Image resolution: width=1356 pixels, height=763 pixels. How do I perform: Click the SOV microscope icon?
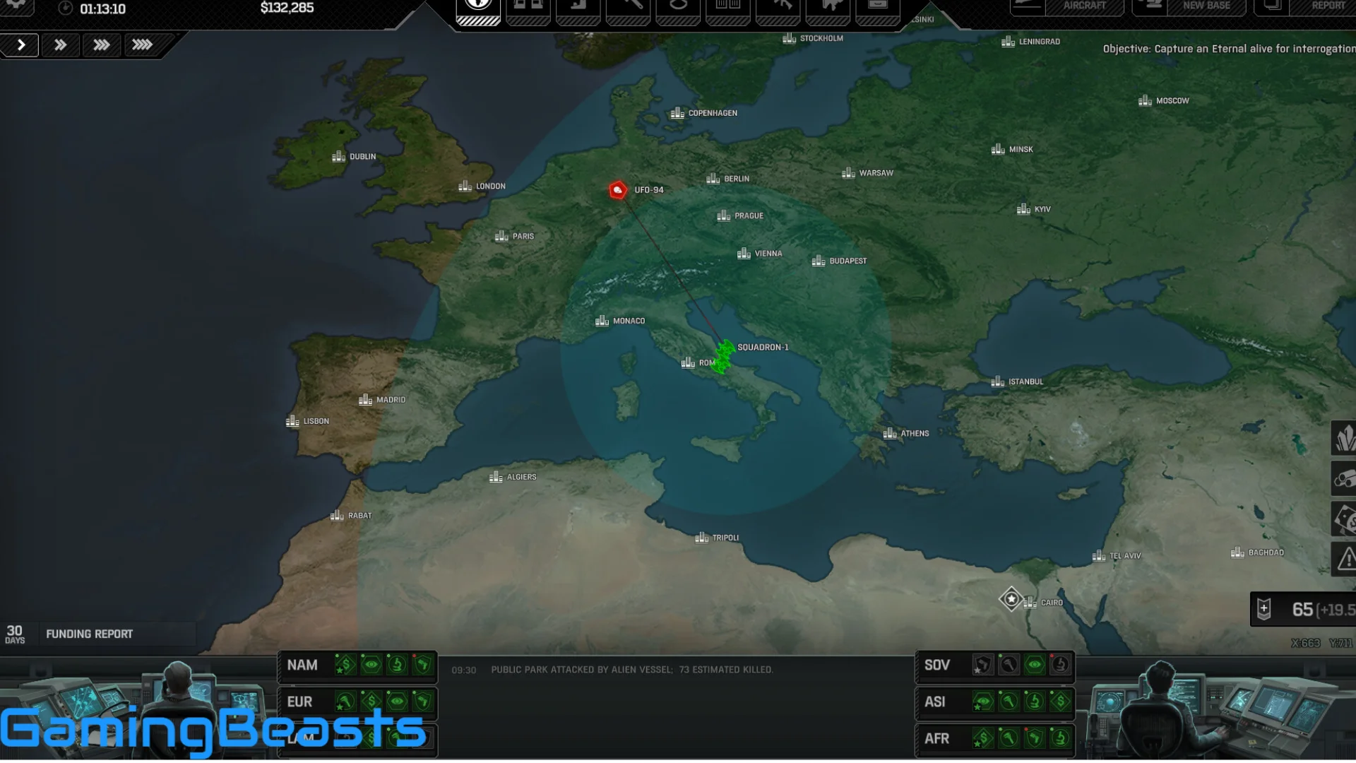(1060, 665)
